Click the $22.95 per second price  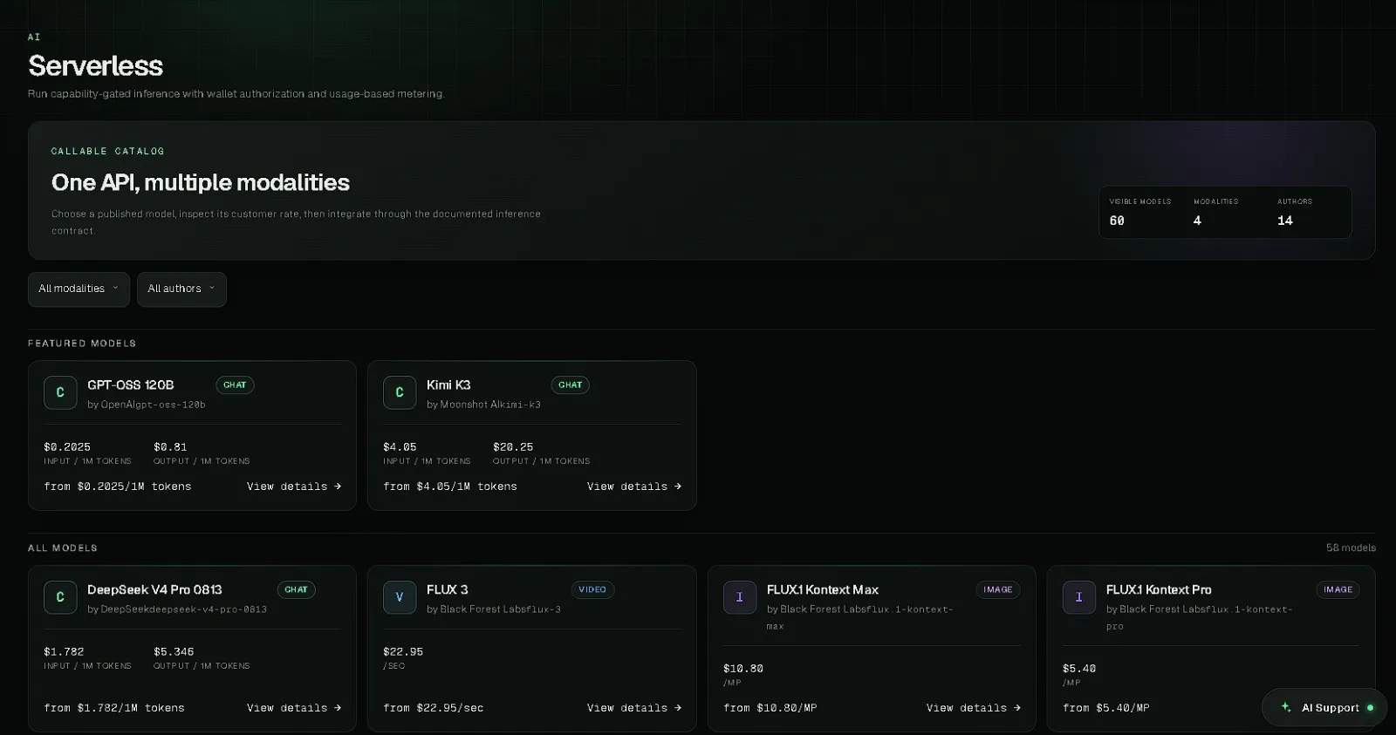pyautogui.click(x=403, y=651)
